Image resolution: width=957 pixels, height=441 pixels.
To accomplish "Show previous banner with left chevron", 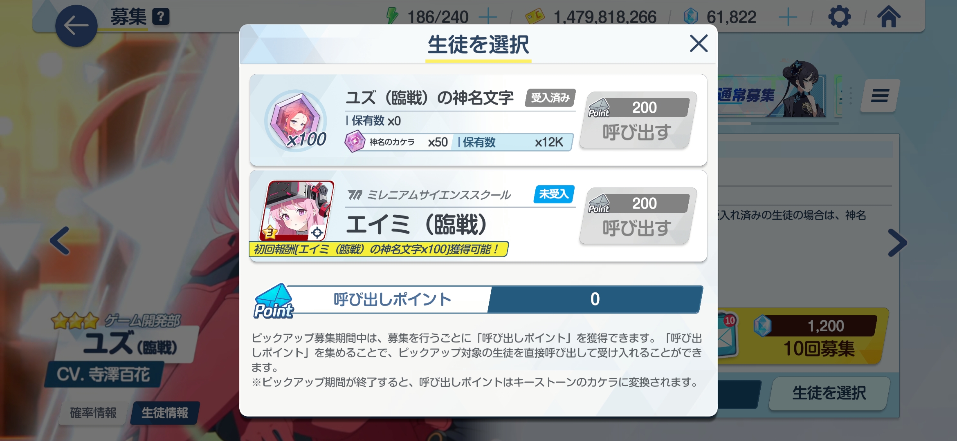I will coord(60,241).
